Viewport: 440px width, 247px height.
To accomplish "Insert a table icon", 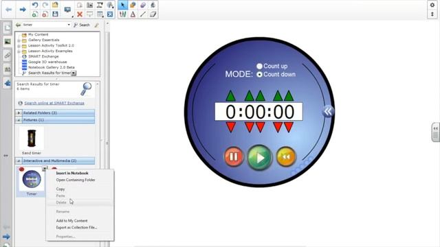I will coord(100,14).
